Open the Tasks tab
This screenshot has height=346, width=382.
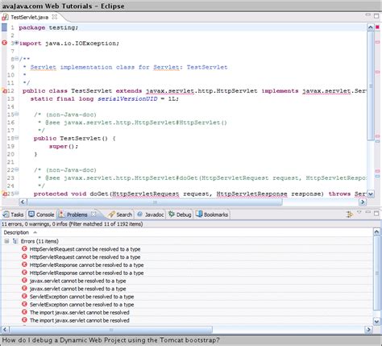click(x=13, y=215)
